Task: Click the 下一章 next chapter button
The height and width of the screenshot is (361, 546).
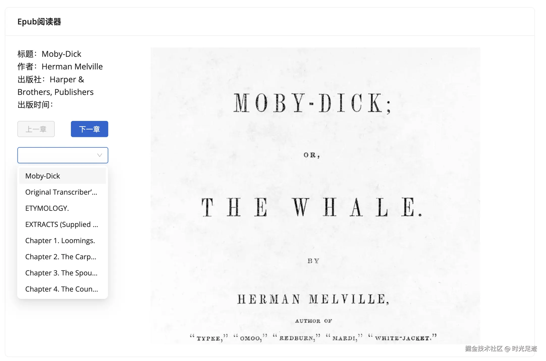Action: pos(89,129)
